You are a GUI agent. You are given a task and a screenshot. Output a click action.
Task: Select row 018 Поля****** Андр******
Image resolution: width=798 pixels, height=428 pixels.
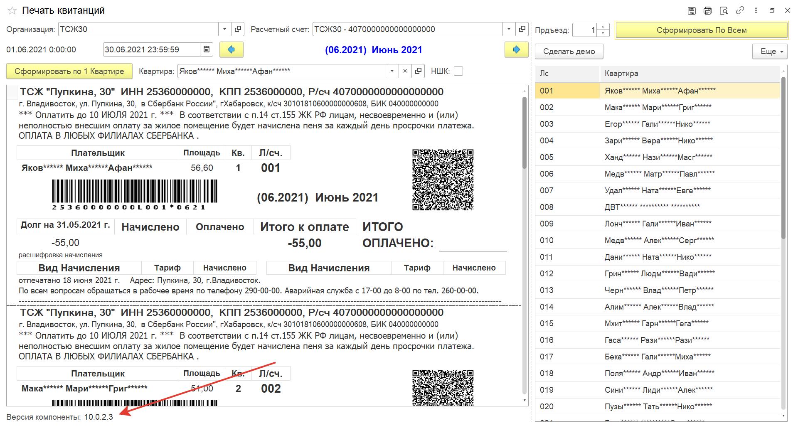(x=658, y=373)
